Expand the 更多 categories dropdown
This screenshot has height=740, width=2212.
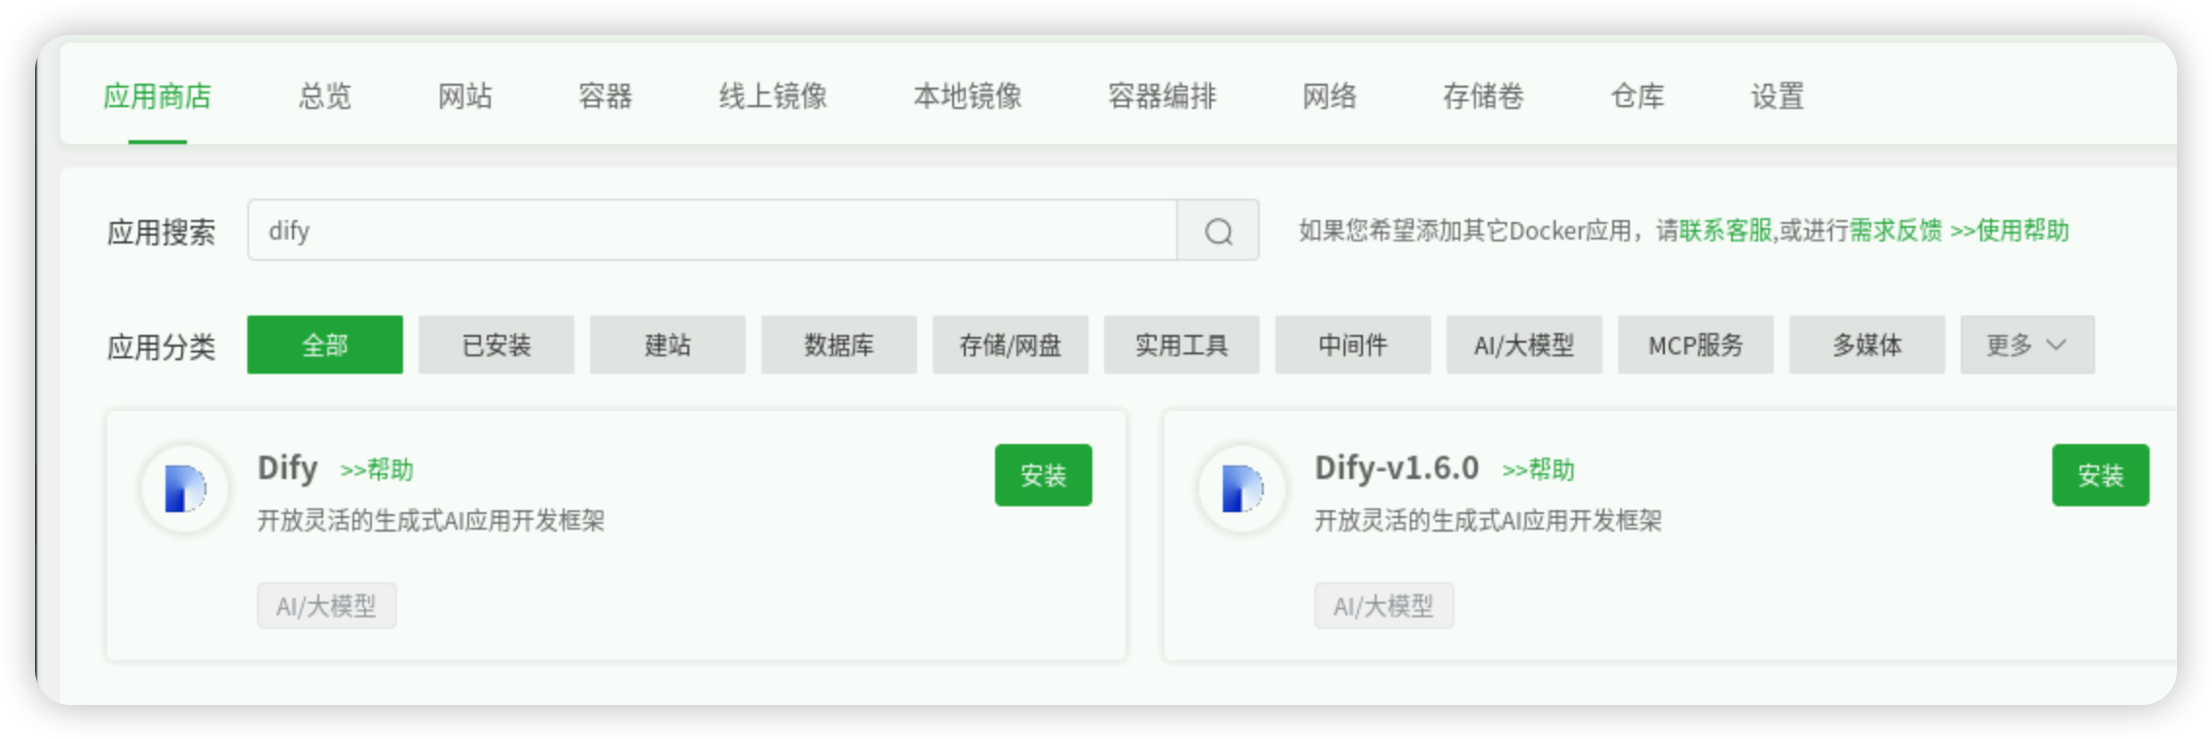[2027, 345]
